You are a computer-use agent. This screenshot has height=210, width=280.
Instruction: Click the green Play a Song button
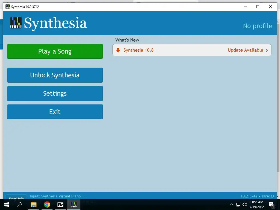coord(55,51)
